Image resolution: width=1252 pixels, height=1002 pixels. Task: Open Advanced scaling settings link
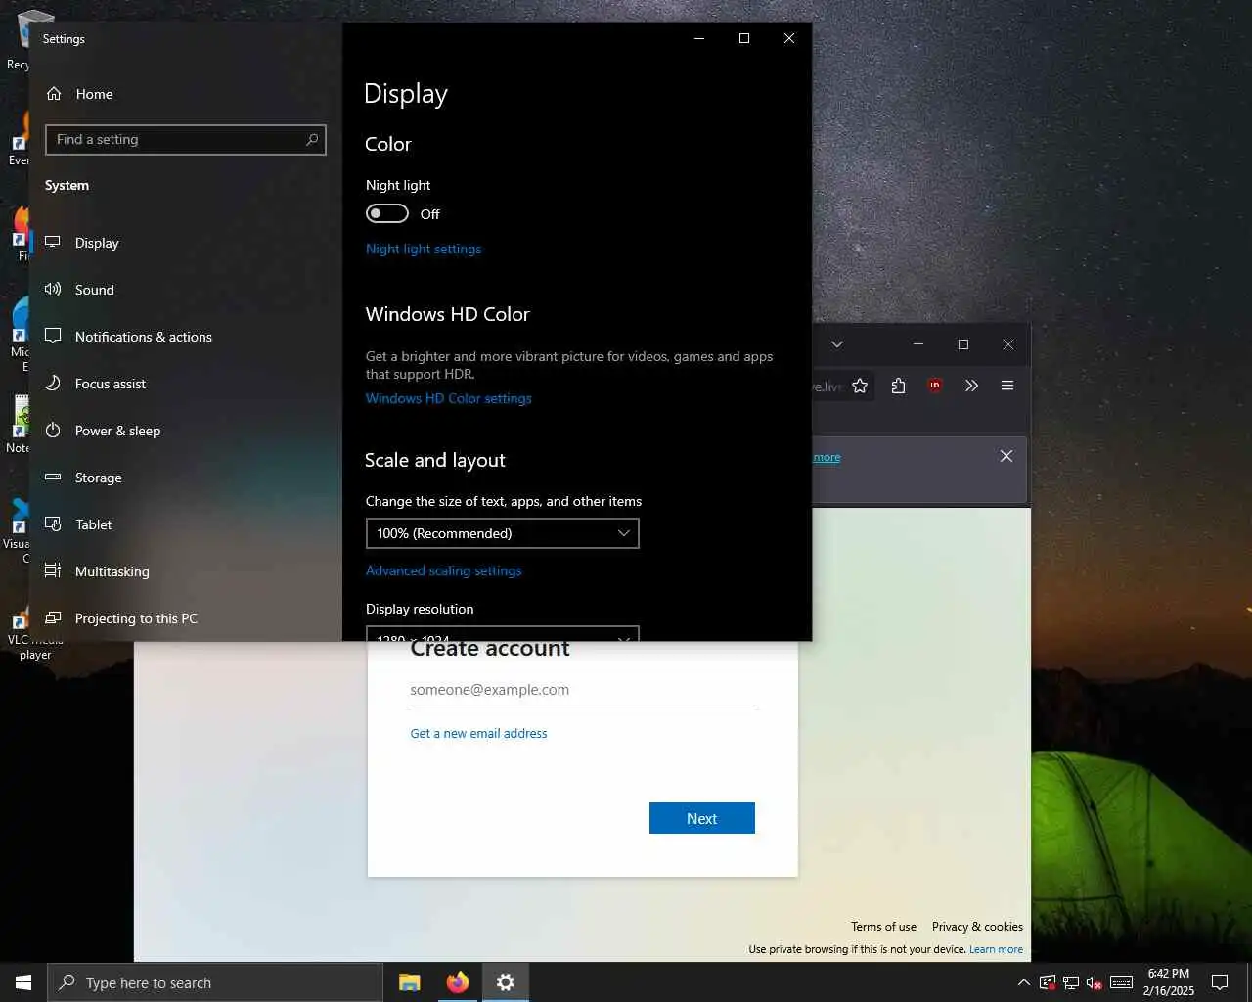point(444,570)
